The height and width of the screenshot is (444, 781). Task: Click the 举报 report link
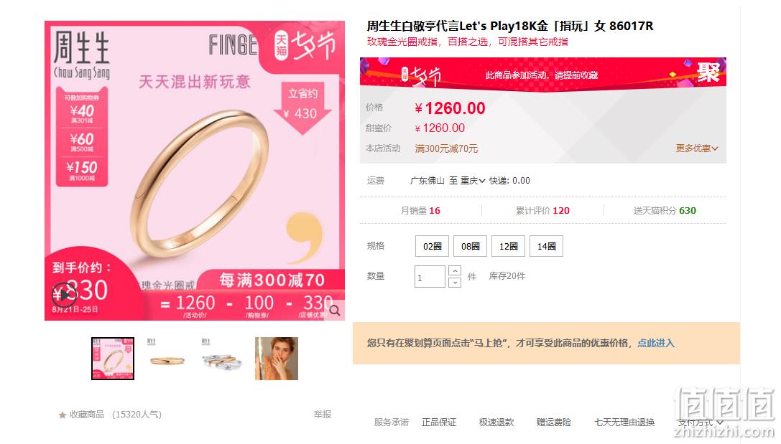click(x=323, y=414)
